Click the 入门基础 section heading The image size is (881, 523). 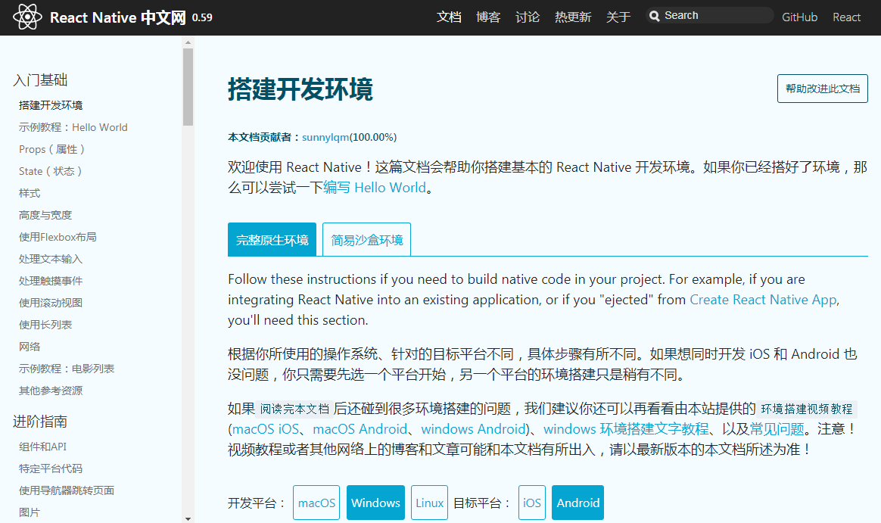point(40,80)
